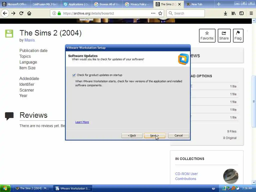Cancel the VMware Workstation setup
Screen dimensions: 256x192
(x=178, y=135)
